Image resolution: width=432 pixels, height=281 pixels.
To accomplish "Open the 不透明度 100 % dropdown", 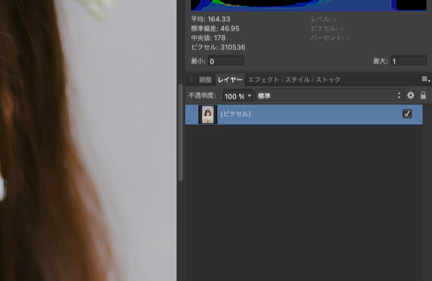I will coord(238,96).
